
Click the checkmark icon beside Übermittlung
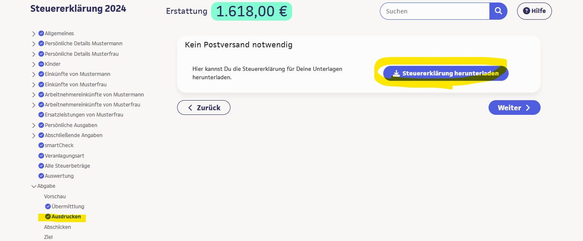48,206
